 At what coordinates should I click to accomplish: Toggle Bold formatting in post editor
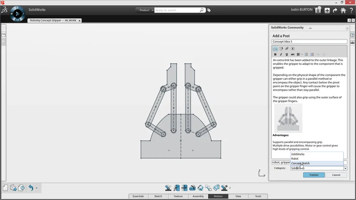[275, 54]
